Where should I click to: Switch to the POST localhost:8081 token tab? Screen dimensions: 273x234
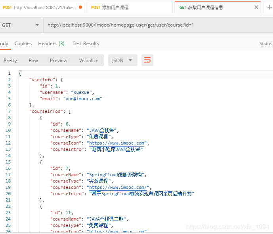tap(42, 7)
